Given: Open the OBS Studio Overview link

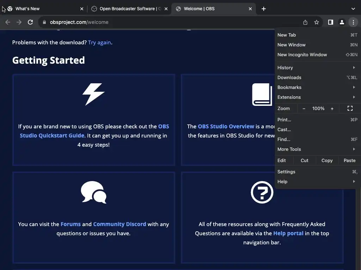Looking at the screenshot, I should [x=226, y=127].
